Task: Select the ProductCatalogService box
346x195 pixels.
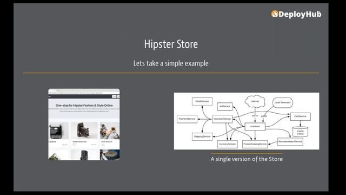Action: point(255,144)
